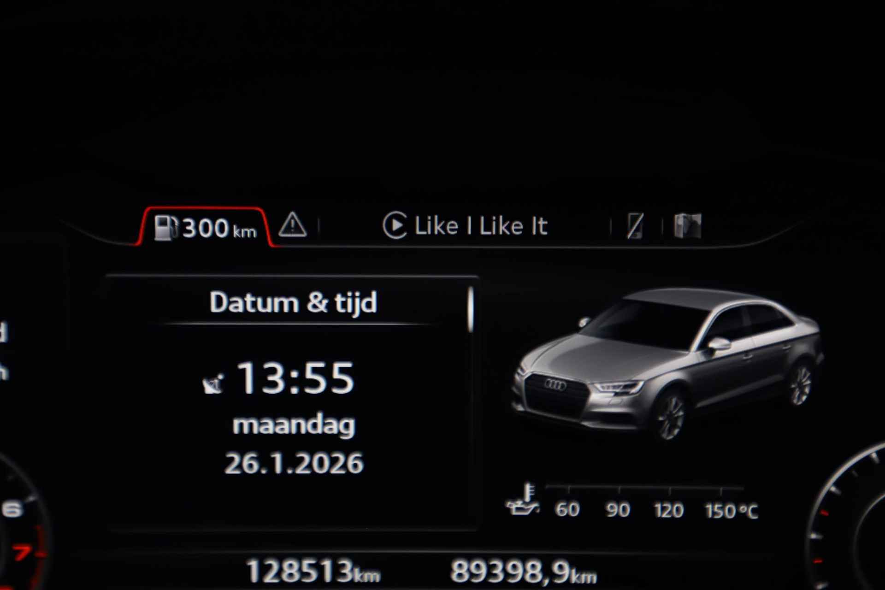Viewport: 885px width, 590px height.
Task: Select the fuel range 300 km tab
Action: [x=206, y=227]
